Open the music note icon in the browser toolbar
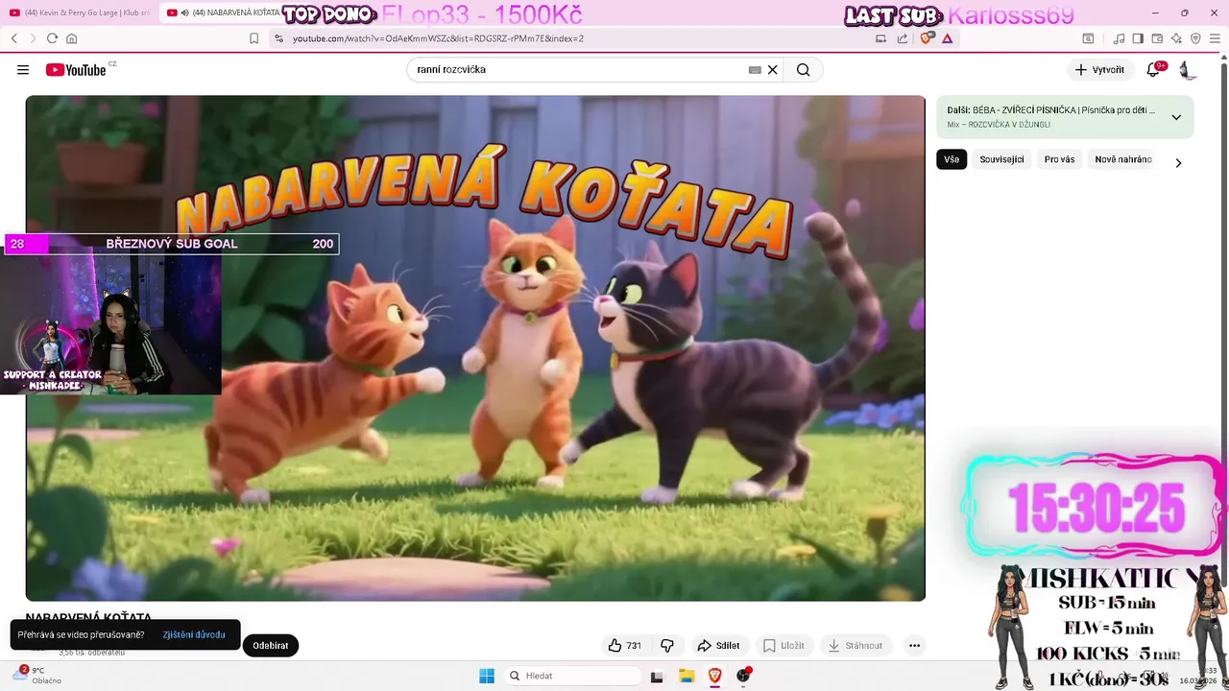Viewport: 1229px width, 691px height. click(1119, 38)
